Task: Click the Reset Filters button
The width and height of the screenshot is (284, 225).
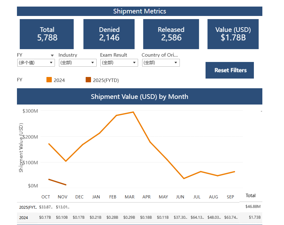Action: coord(229,70)
